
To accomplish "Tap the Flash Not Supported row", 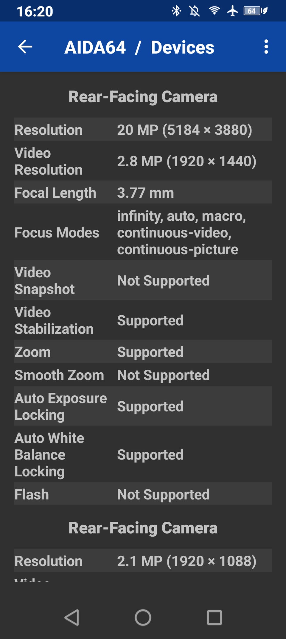I will pos(143,494).
